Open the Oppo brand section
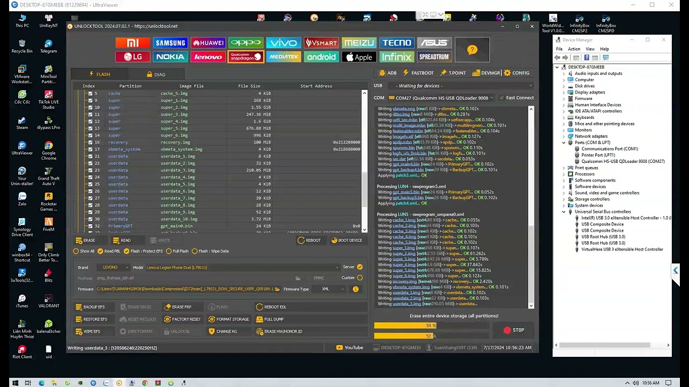689x387 pixels. [245, 43]
